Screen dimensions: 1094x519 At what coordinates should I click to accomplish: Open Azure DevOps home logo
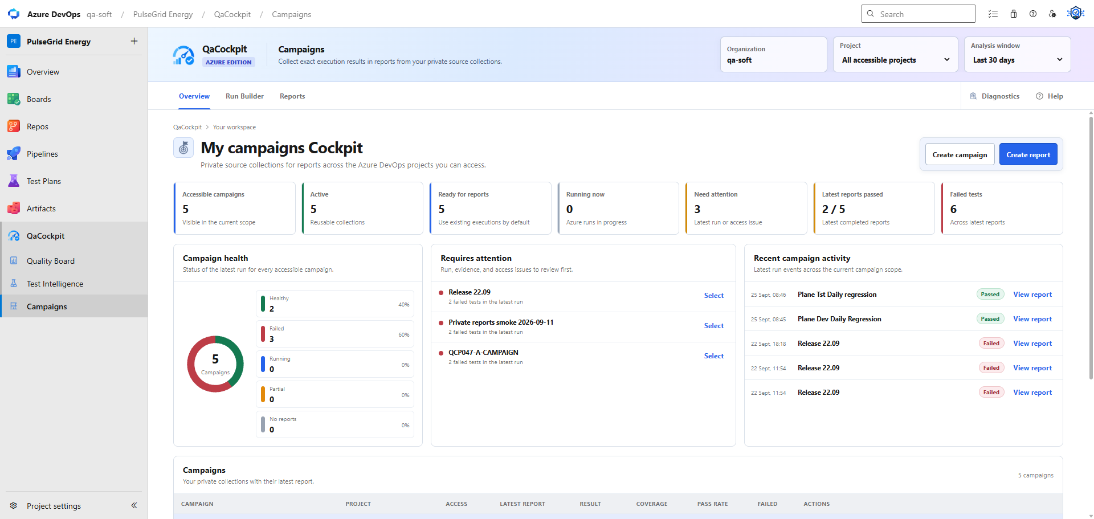pyautogui.click(x=14, y=14)
